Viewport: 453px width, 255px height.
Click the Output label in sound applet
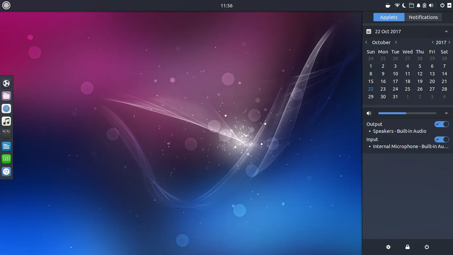374,124
